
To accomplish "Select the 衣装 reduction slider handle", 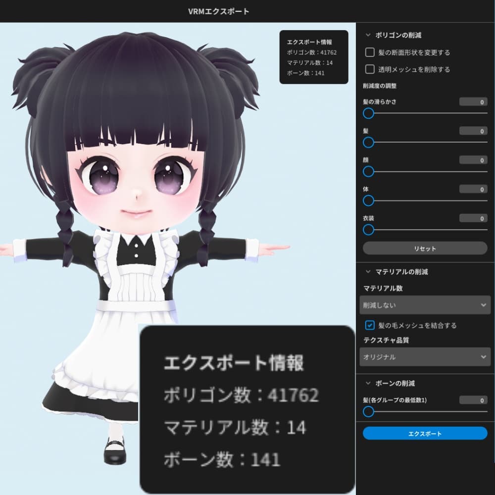I will [368, 230].
